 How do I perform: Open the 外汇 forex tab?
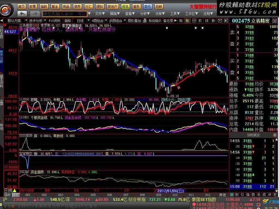[89, 7]
